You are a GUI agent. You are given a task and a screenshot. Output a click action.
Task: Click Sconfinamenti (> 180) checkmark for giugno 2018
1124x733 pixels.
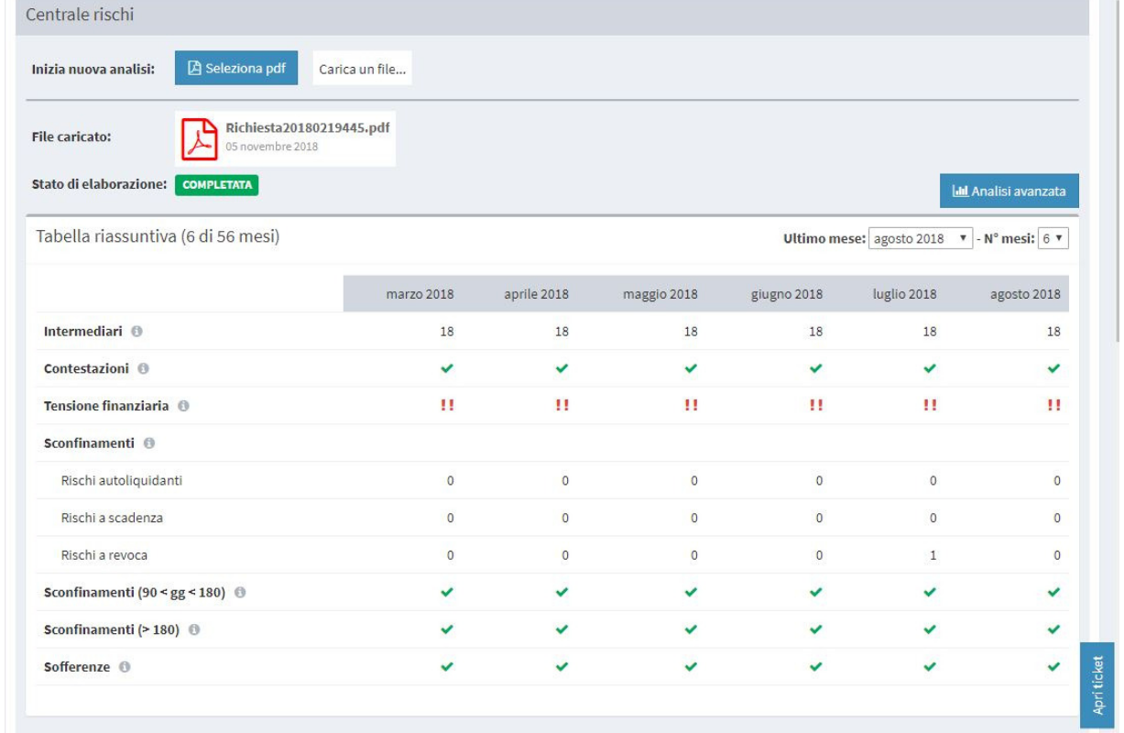[x=816, y=629]
